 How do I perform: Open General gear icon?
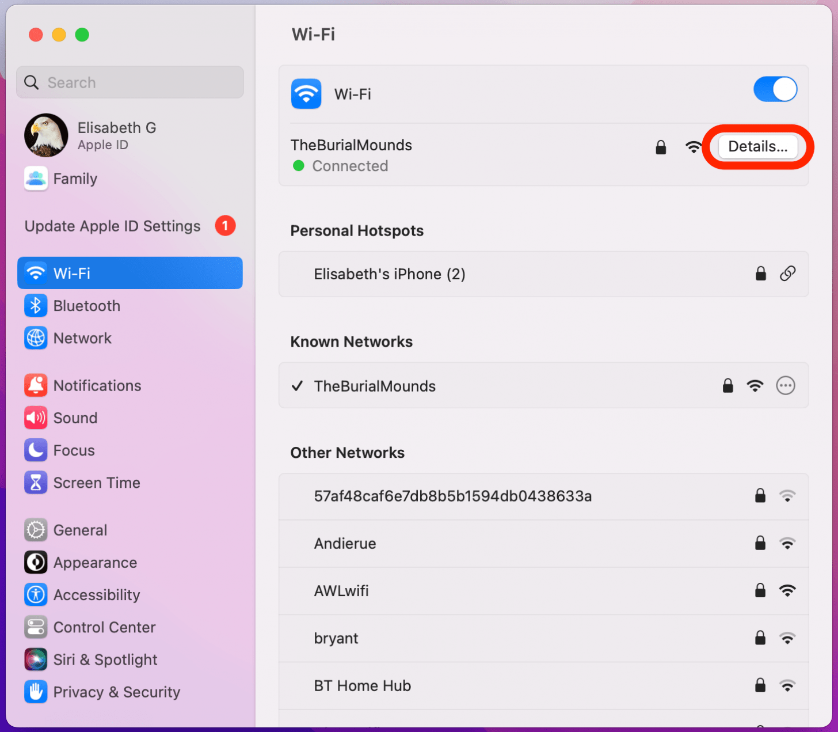click(x=36, y=530)
